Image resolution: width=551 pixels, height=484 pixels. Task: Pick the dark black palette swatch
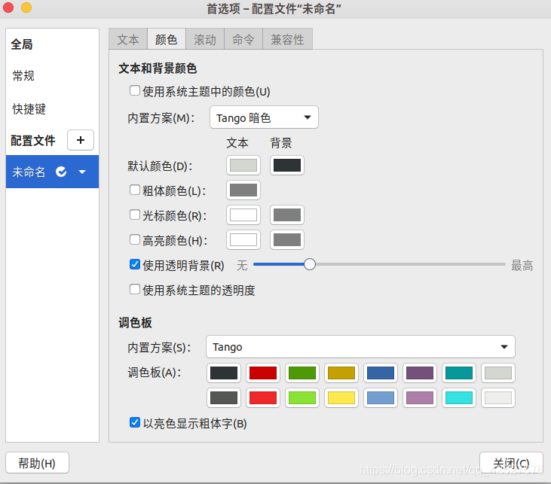coord(224,373)
